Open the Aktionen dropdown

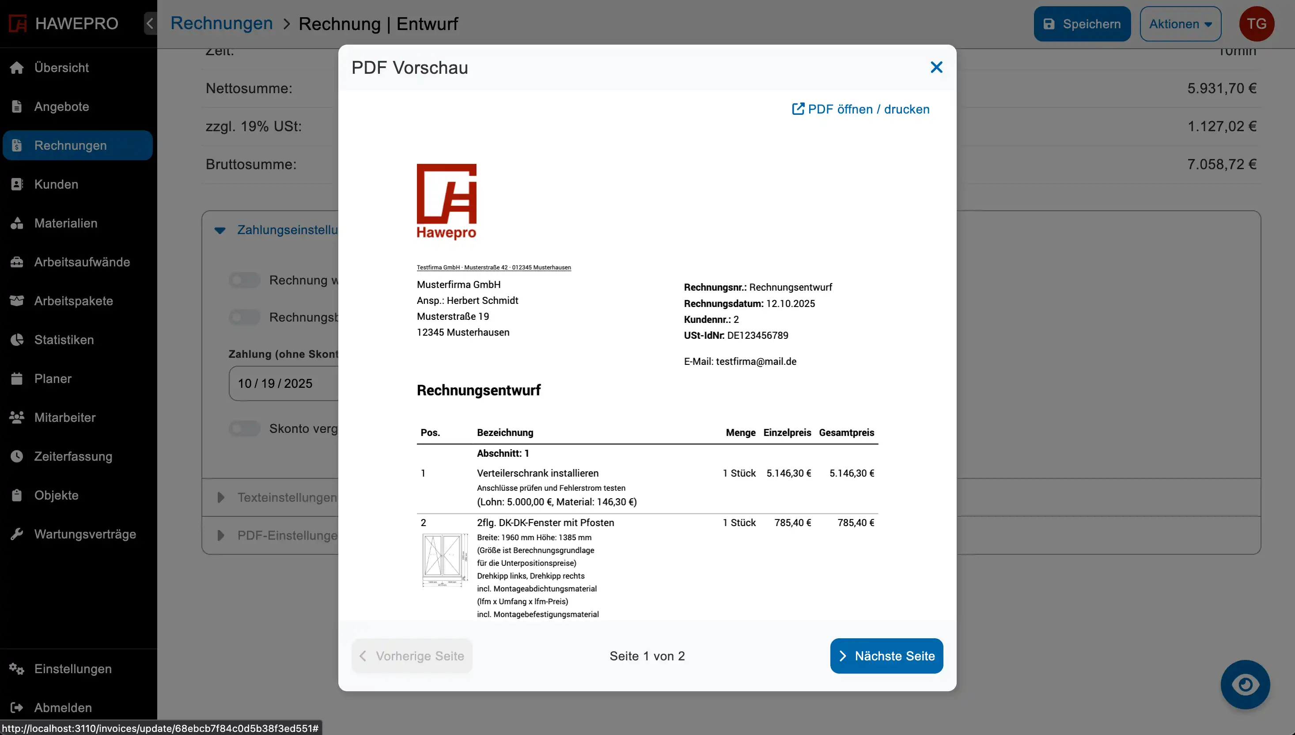click(x=1180, y=24)
